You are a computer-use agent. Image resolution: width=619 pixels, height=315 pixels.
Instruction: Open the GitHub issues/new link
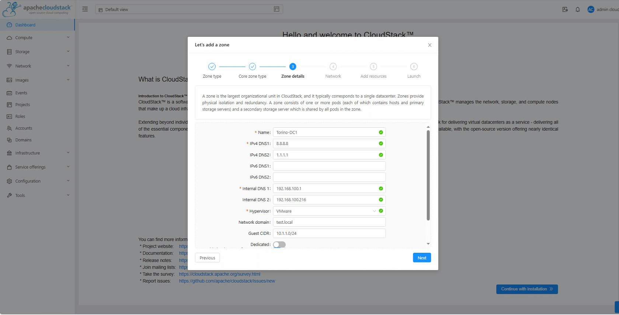pos(227,281)
